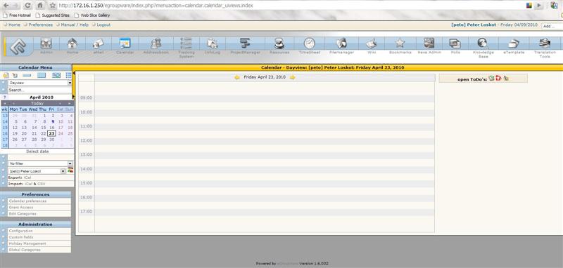Open the Tracking System icon
This screenshot has height=268, width=563.
(x=186, y=43)
